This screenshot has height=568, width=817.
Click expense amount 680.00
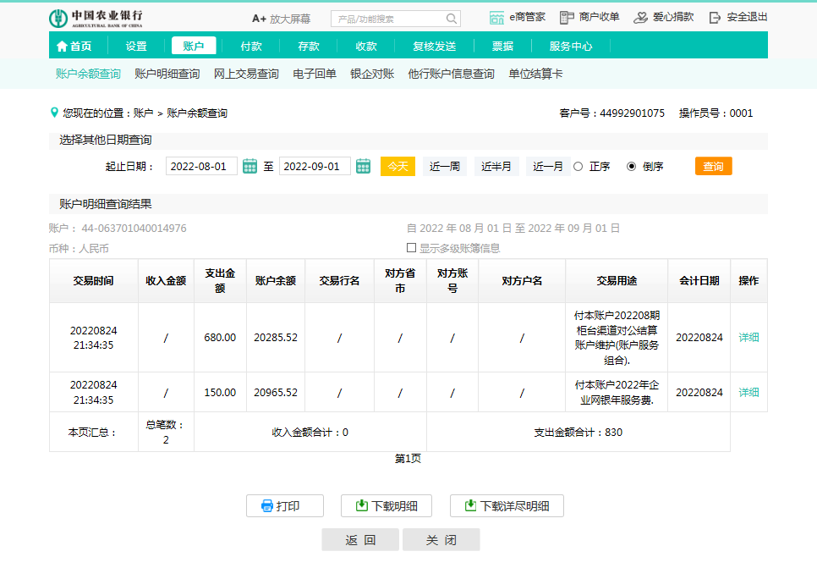220,338
